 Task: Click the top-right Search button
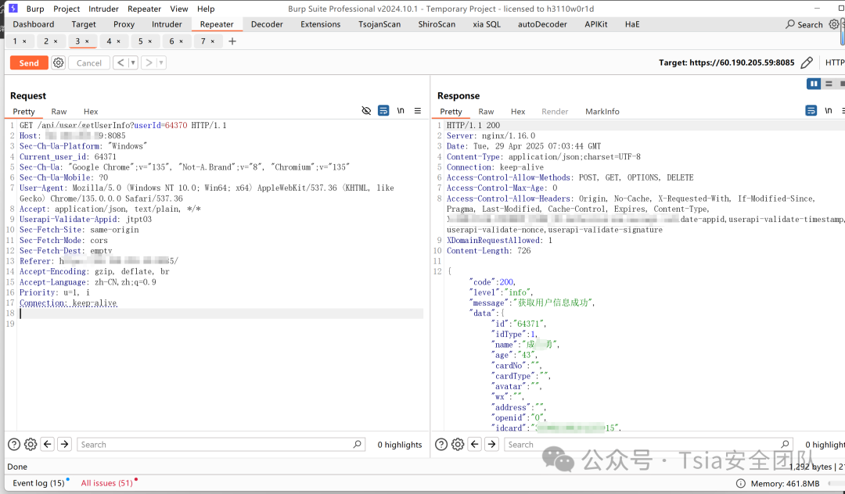[x=804, y=24]
